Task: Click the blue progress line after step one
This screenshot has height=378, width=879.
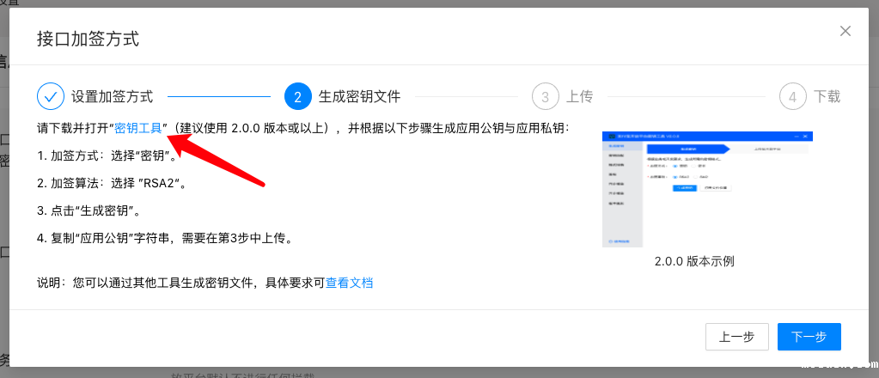Action: click(218, 96)
